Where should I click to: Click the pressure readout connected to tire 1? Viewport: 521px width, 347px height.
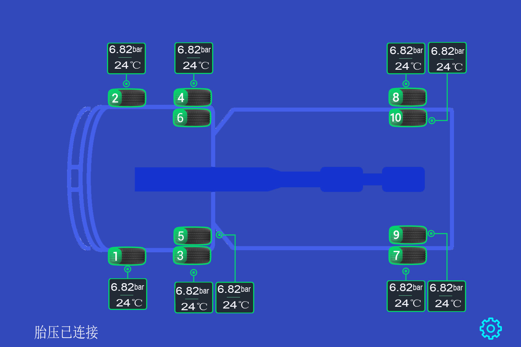click(128, 294)
